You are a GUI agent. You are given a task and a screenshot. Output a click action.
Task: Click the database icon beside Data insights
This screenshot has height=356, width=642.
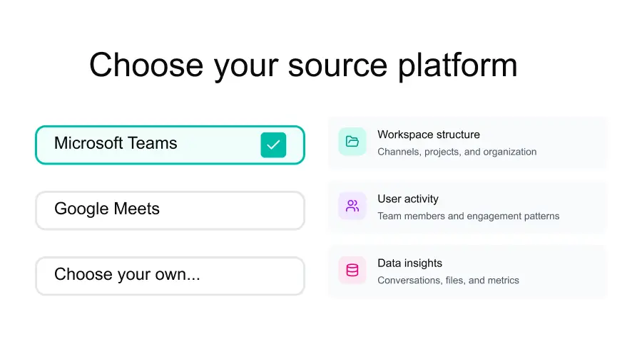[x=352, y=271]
